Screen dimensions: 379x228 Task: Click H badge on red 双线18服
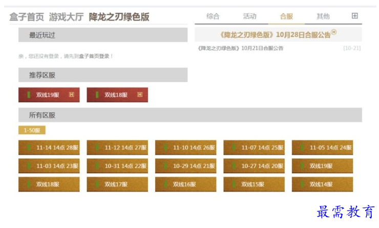(140, 95)
